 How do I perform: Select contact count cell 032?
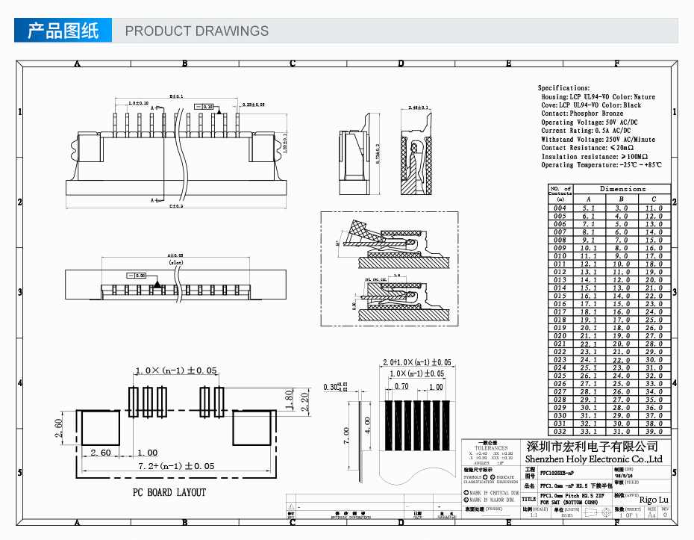pos(560,432)
